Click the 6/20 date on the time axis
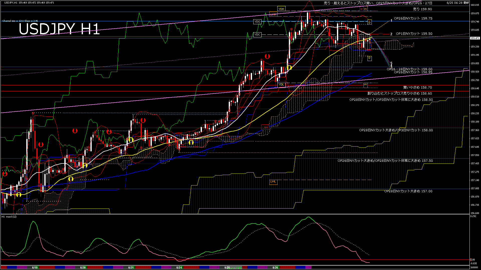Viewport: 481px width, 270px height. point(83,267)
